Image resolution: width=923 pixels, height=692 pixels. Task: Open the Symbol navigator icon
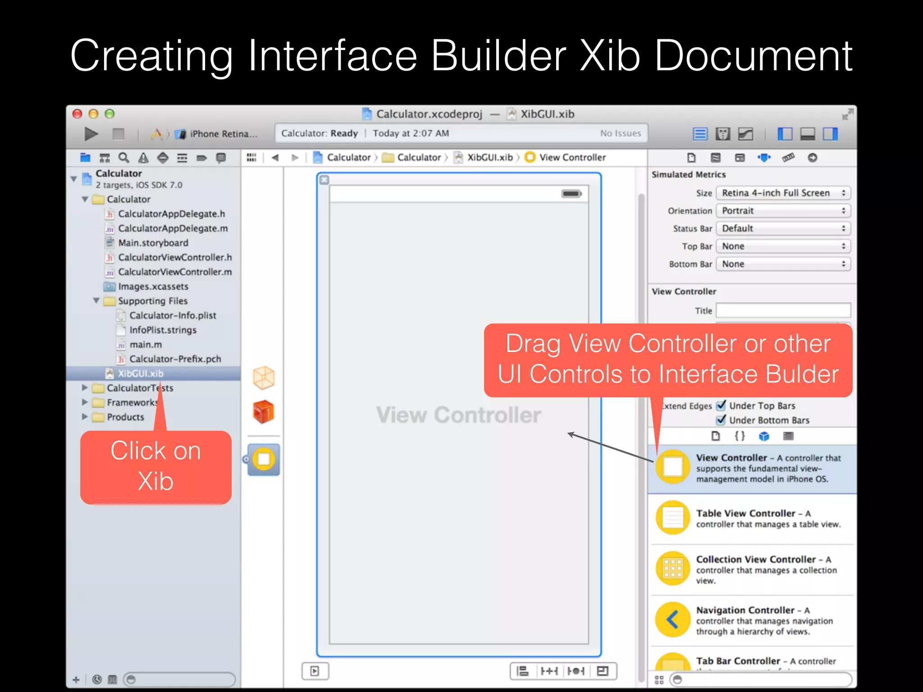click(105, 158)
